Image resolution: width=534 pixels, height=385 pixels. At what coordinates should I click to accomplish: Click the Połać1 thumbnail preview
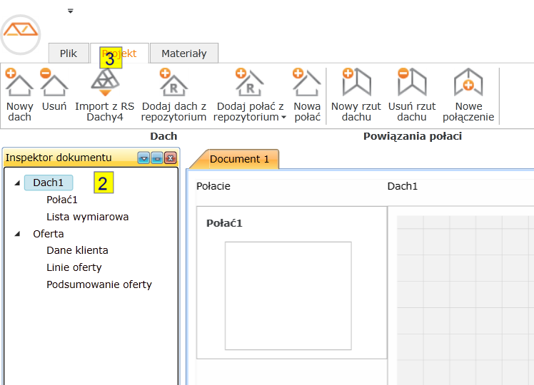(x=288, y=295)
